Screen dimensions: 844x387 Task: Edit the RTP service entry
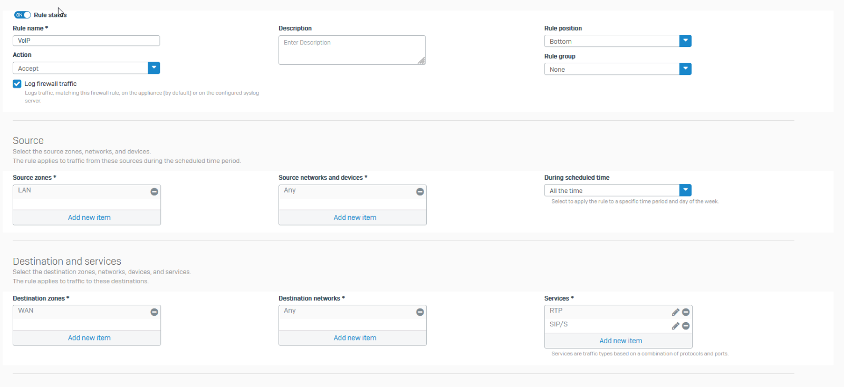tap(675, 312)
